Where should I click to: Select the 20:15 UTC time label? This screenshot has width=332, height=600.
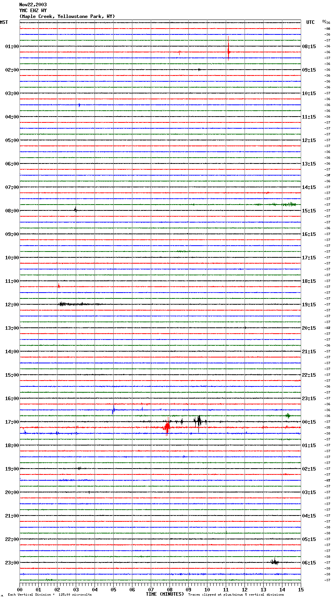click(x=309, y=328)
